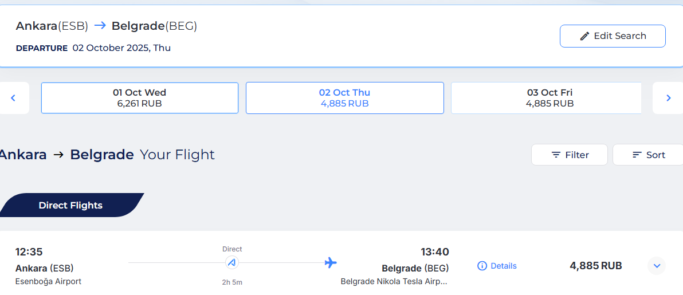Select the 03 Oct Fri date tab

[x=546, y=98]
